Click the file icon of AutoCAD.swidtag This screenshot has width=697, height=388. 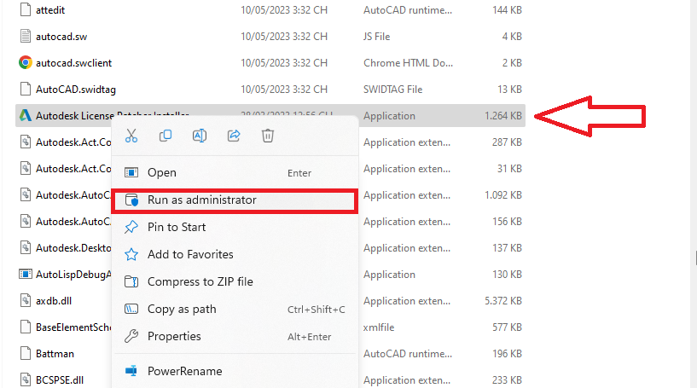coord(26,89)
